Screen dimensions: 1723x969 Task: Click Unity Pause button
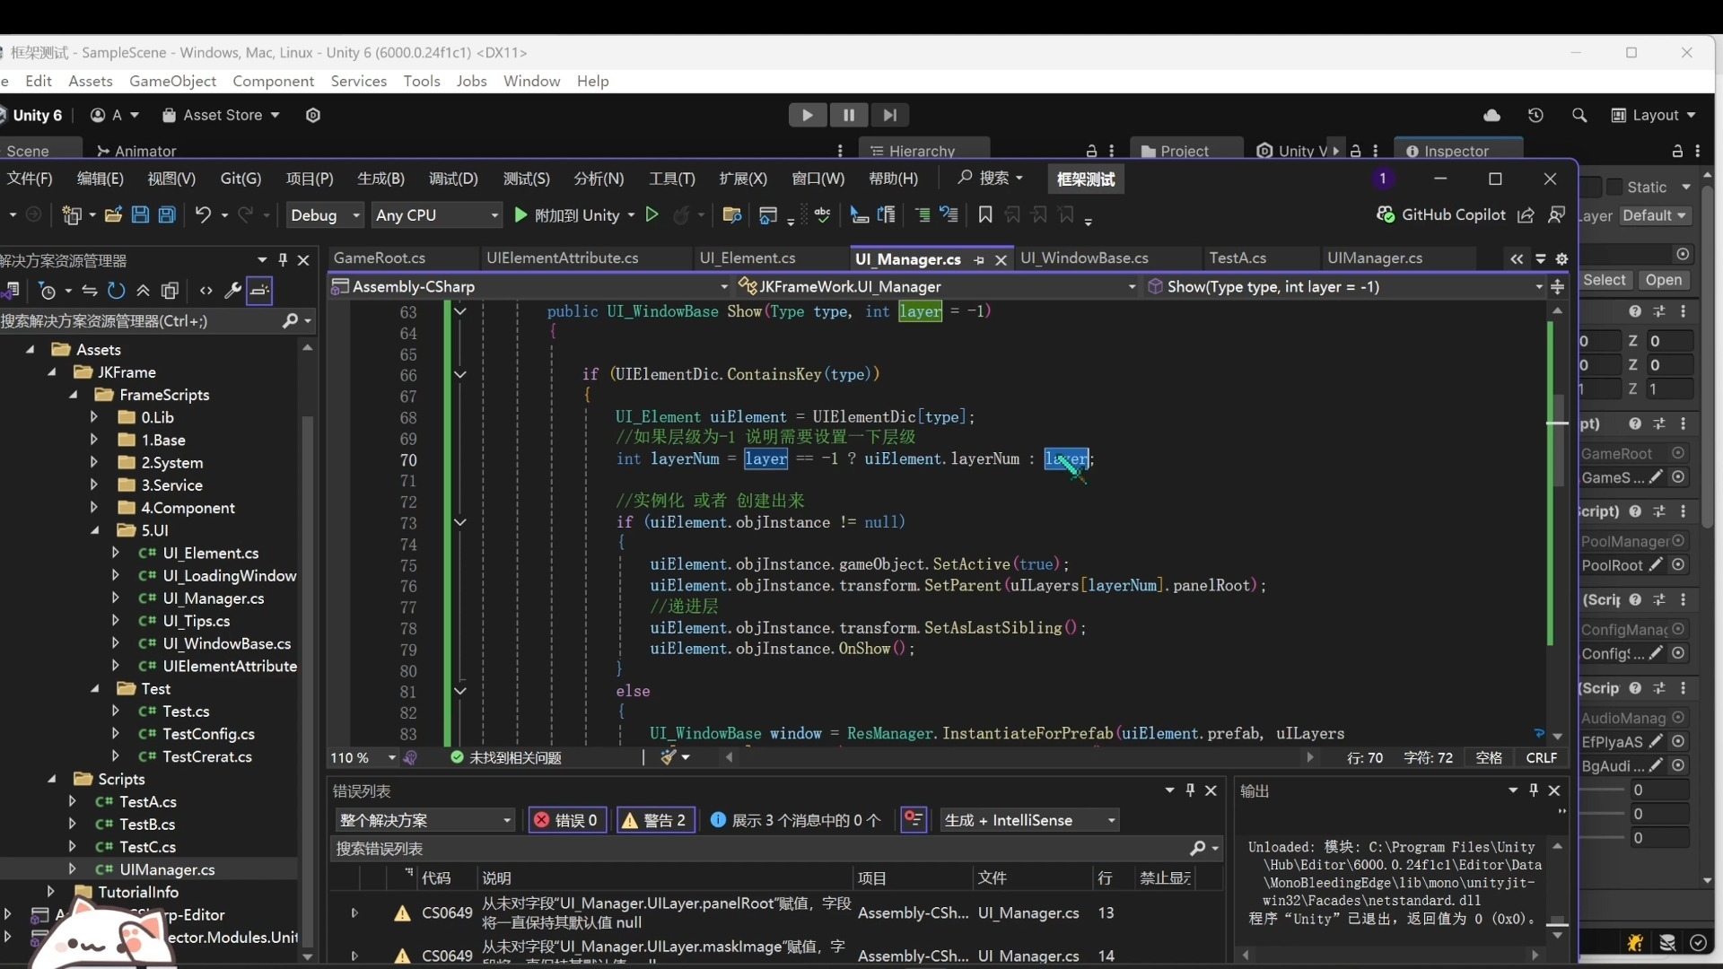coord(848,115)
